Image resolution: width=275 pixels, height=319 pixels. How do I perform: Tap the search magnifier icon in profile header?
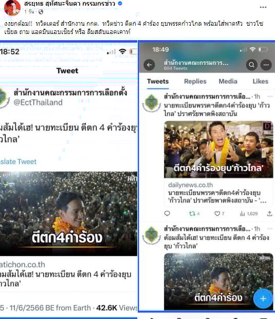252,65
